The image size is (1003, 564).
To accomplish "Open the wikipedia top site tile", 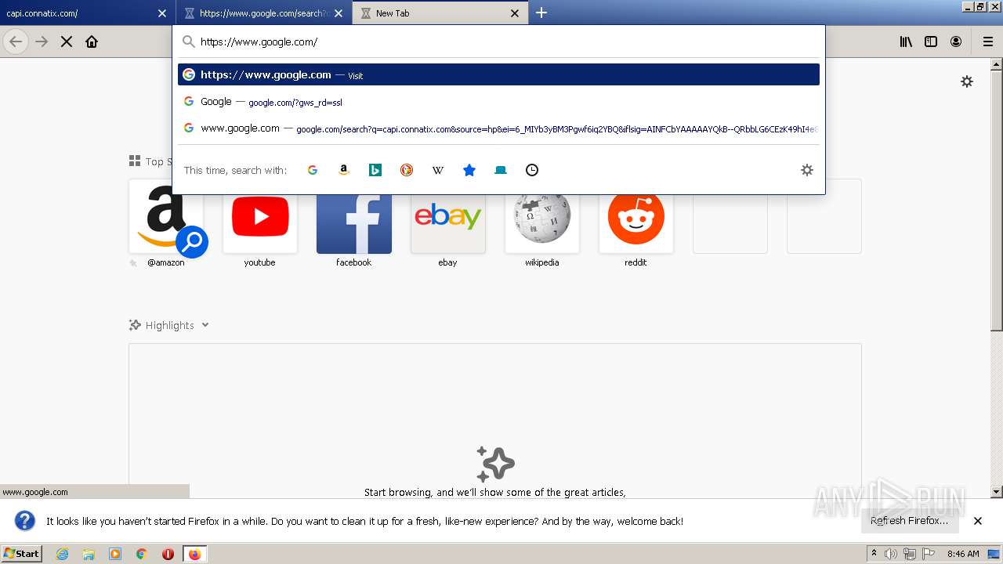I will pyautogui.click(x=542, y=223).
